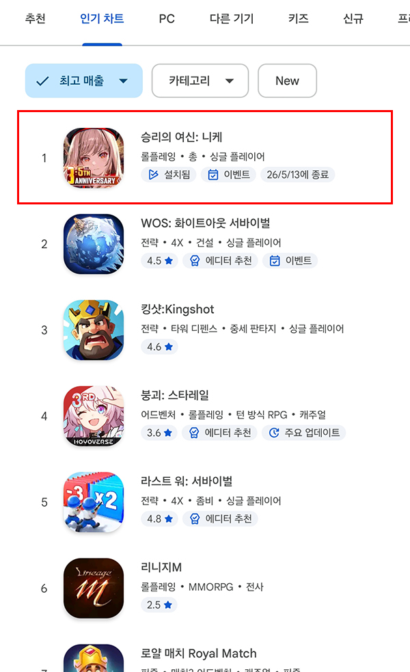Switch to the 키즈 tab
The width and height of the screenshot is (410, 672).
[x=298, y=19]
